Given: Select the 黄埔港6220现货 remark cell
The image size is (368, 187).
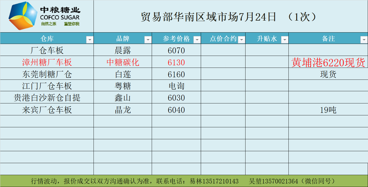Looking at the screenshot, I should click(328, 62).
